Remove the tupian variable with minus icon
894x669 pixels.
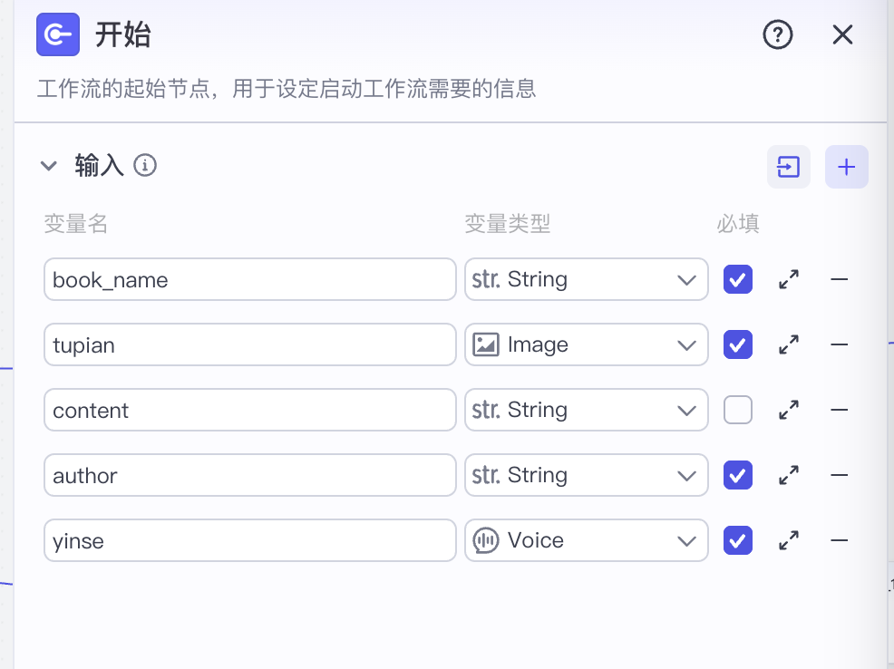coord(839,344)
